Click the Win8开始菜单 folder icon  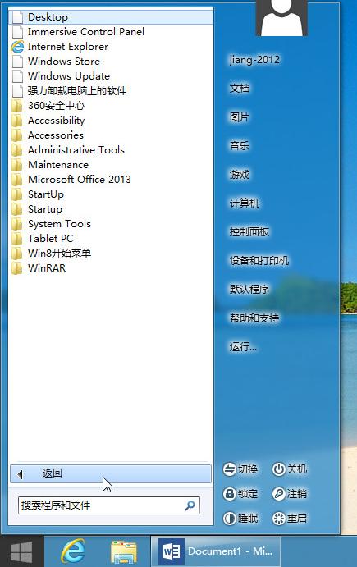tap(17, 254)
